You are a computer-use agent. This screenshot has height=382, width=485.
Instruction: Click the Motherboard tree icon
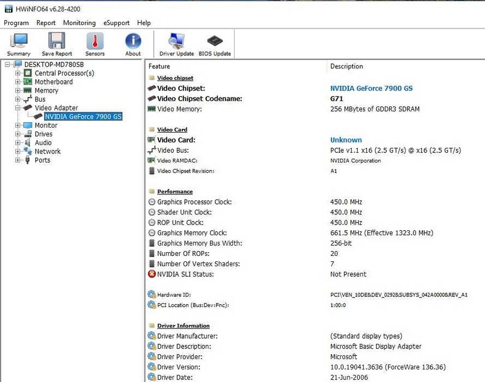28,82
